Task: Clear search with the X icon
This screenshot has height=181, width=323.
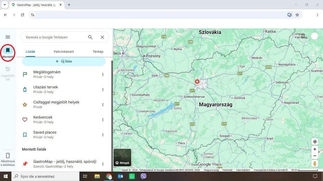Action: point(103,37)
